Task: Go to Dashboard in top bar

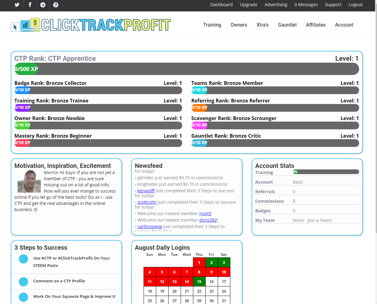Action: 221,5
